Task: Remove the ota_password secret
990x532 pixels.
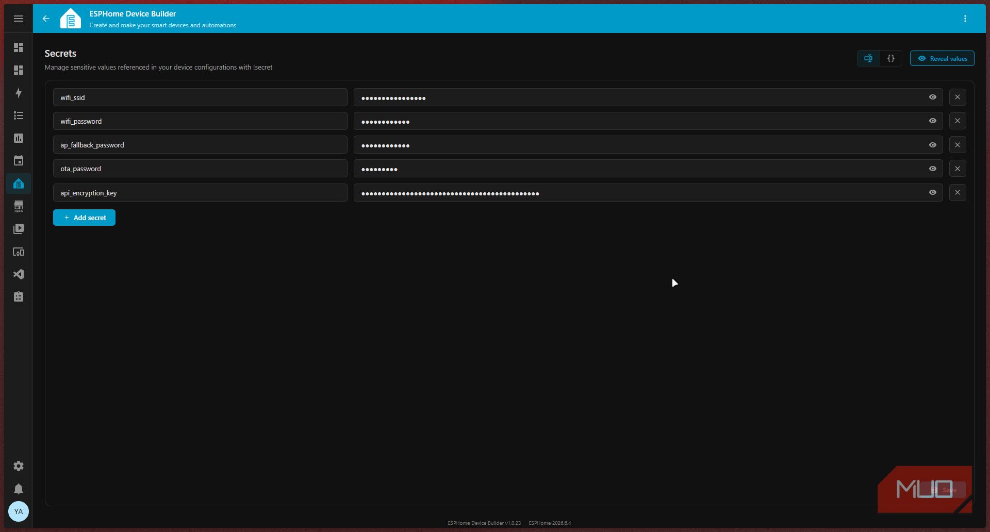Action: click(x=958, y=169)
